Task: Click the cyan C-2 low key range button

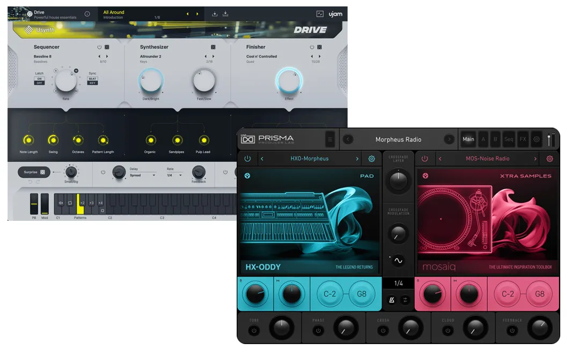Action: [330, 294]
